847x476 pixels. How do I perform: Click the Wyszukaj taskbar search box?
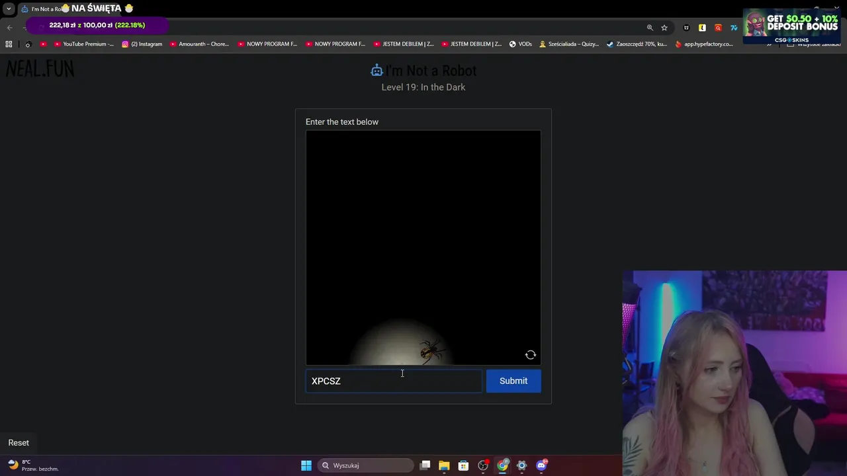365,465
